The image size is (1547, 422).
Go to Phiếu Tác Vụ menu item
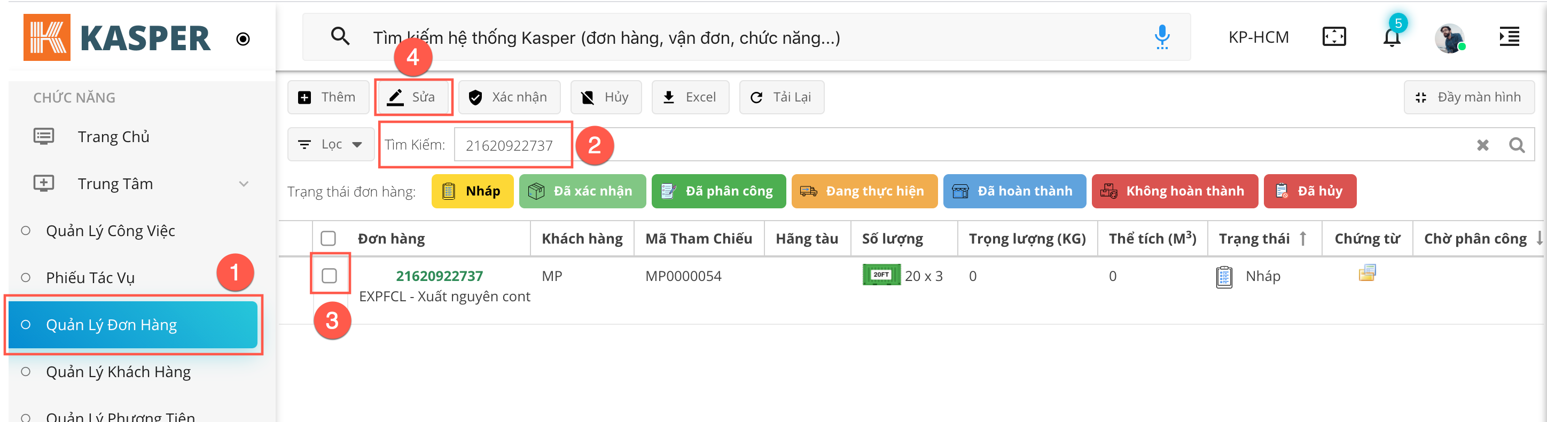click(x=90, y=278)
